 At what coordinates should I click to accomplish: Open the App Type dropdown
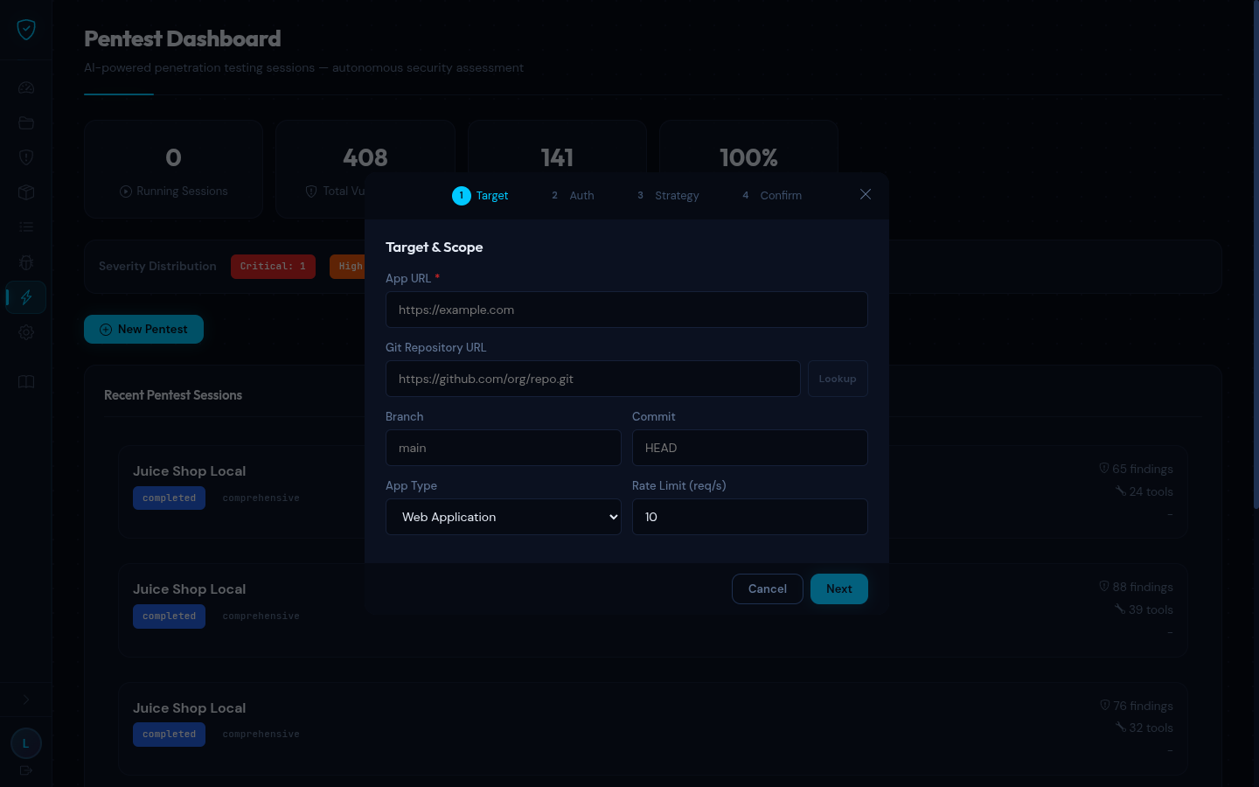pyautogui.click(x=504, y=517)
